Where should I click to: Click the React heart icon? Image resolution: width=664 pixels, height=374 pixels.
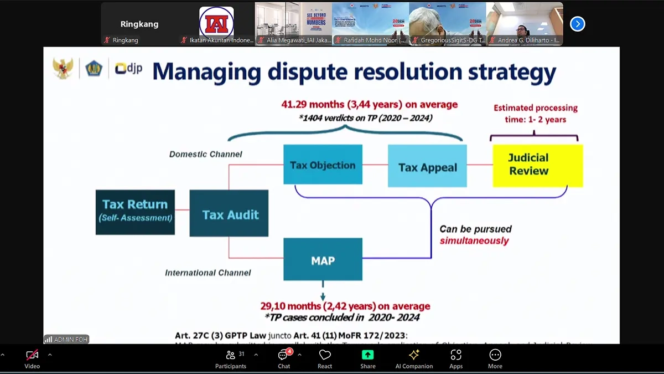coord(325,358)
